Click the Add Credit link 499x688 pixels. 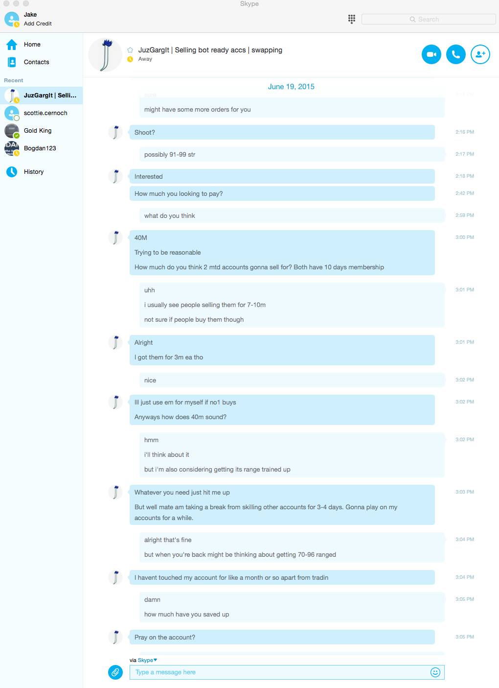point(38,24)
